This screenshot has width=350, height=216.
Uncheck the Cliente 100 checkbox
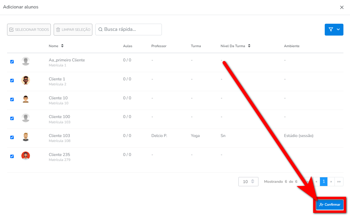coord(12,118)
